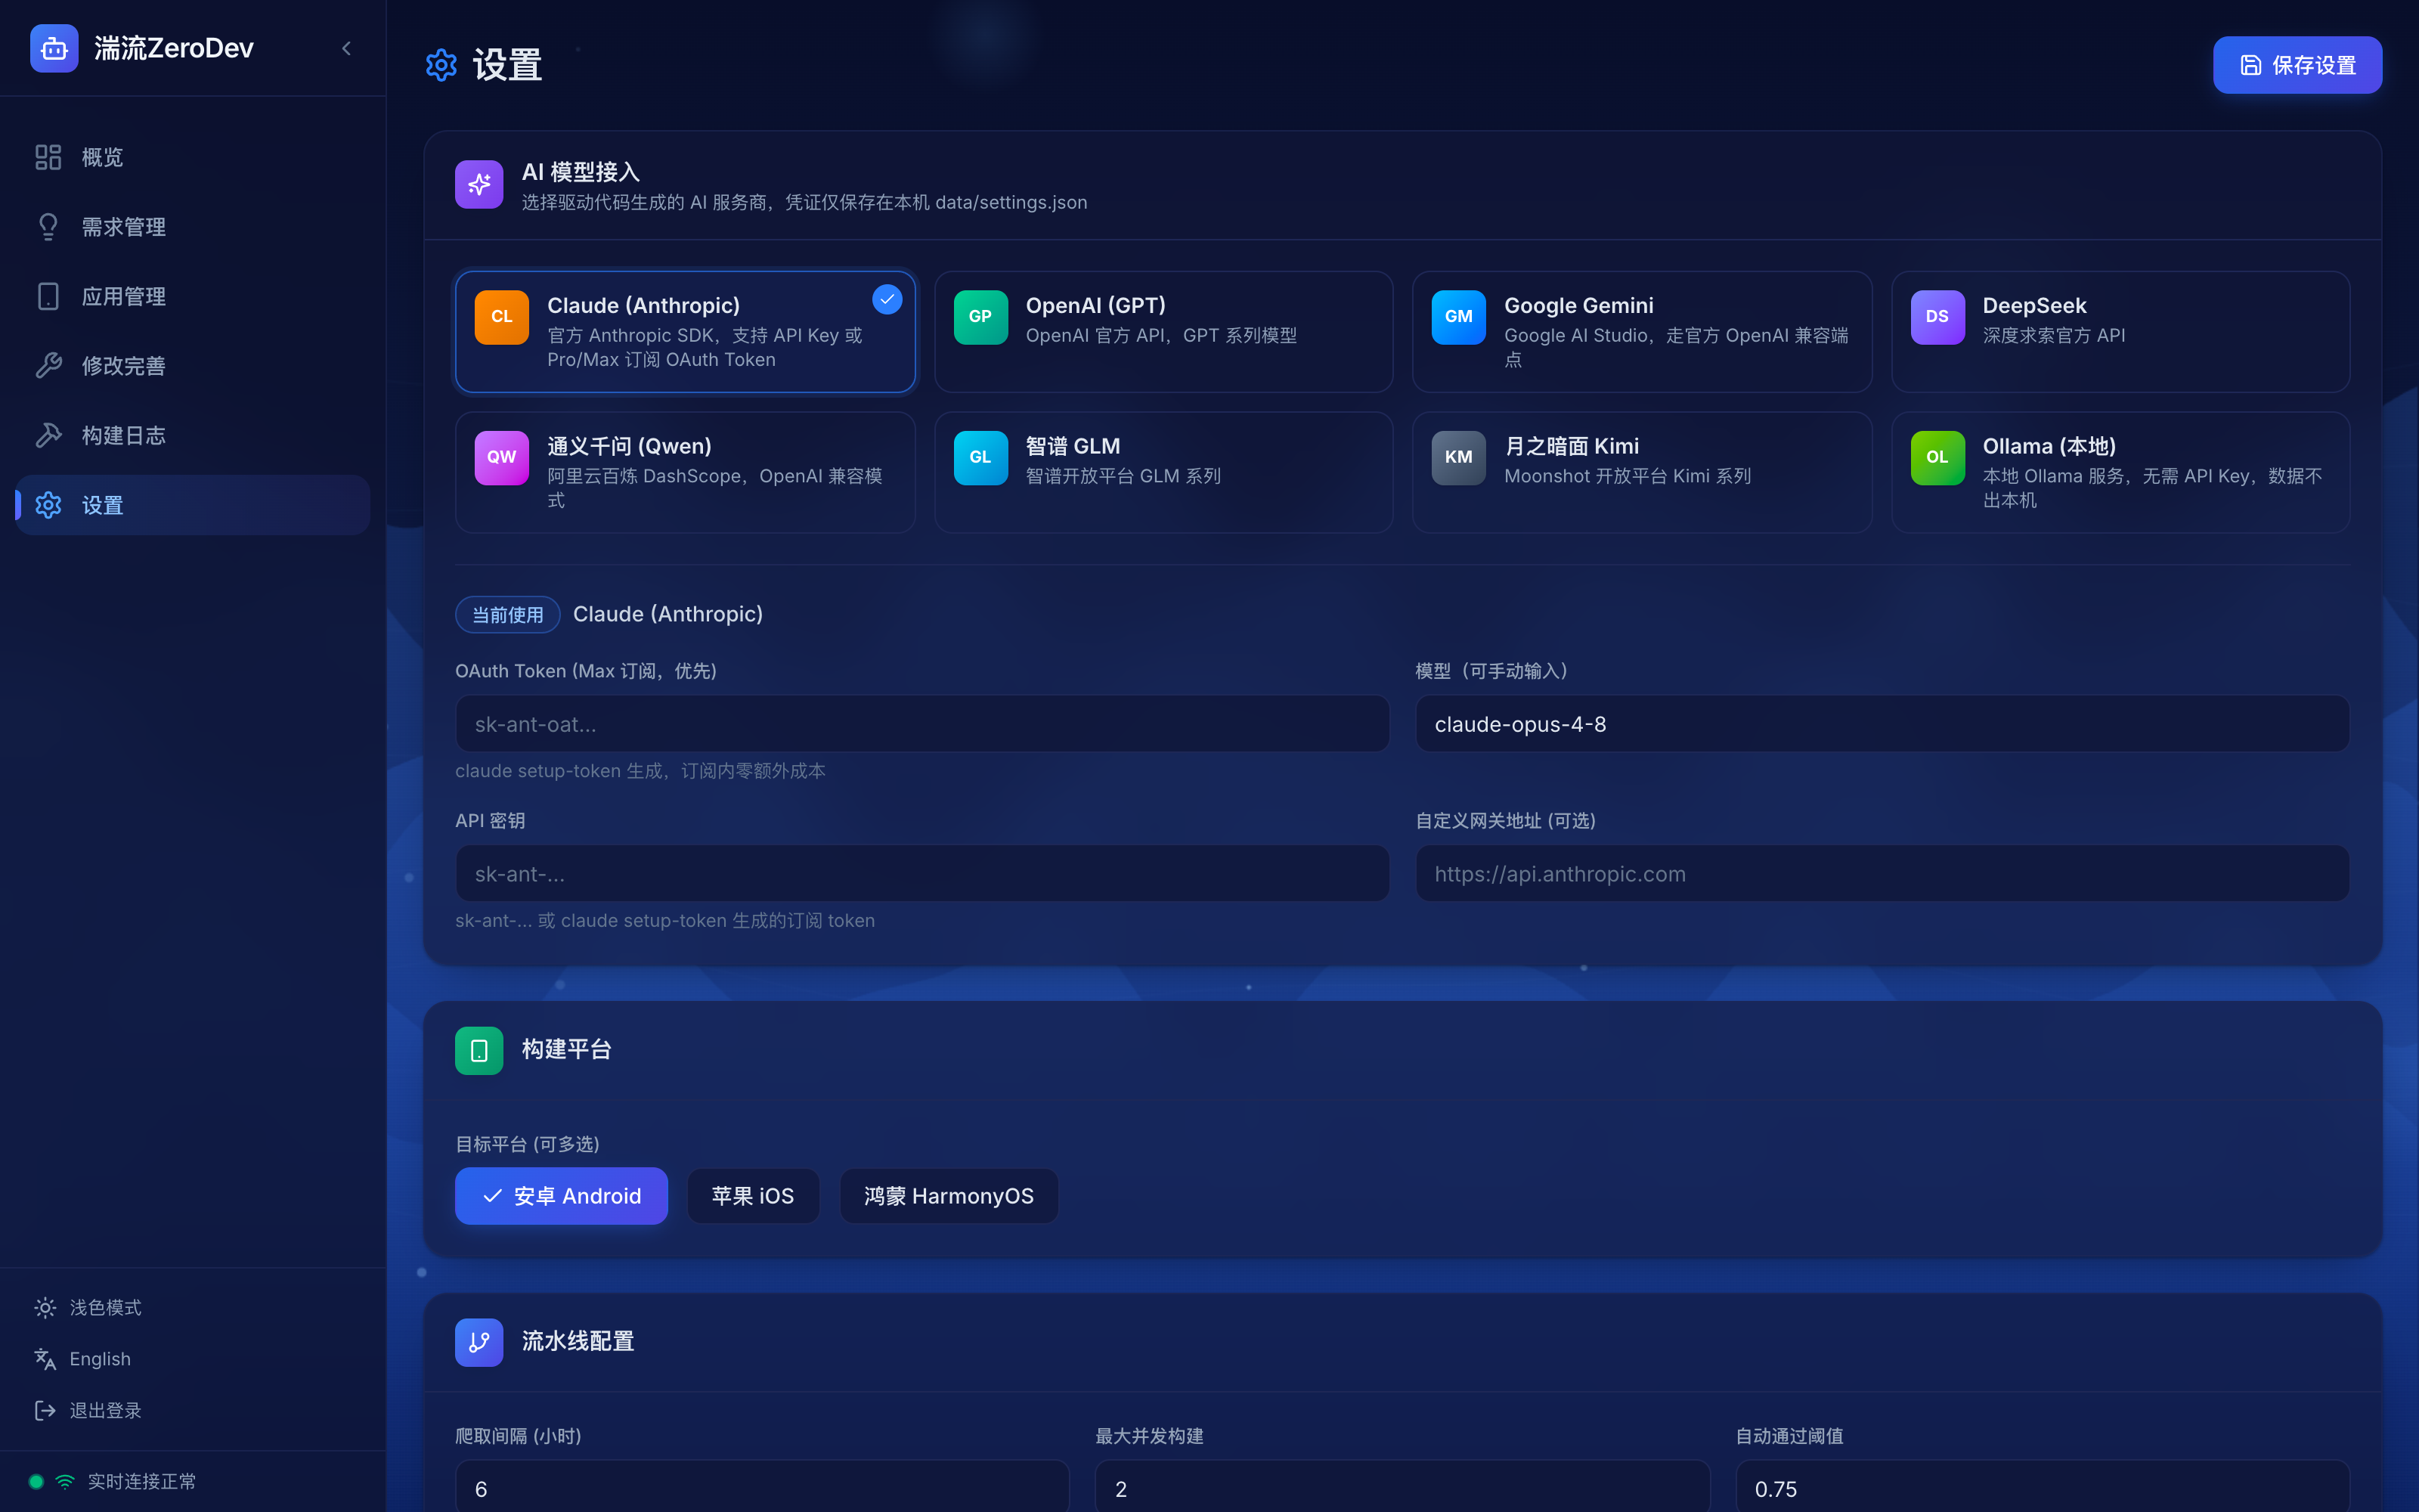Toggle the 苹果 iOS platform chip

[x=753, y=1196]
